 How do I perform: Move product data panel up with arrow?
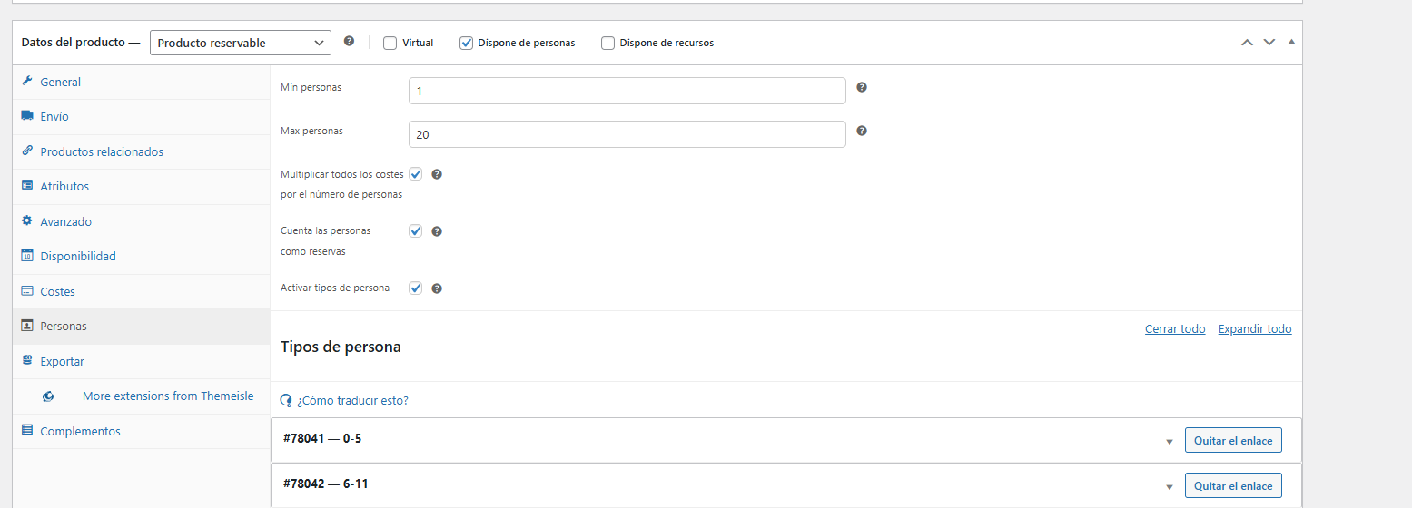(1247, 43)
